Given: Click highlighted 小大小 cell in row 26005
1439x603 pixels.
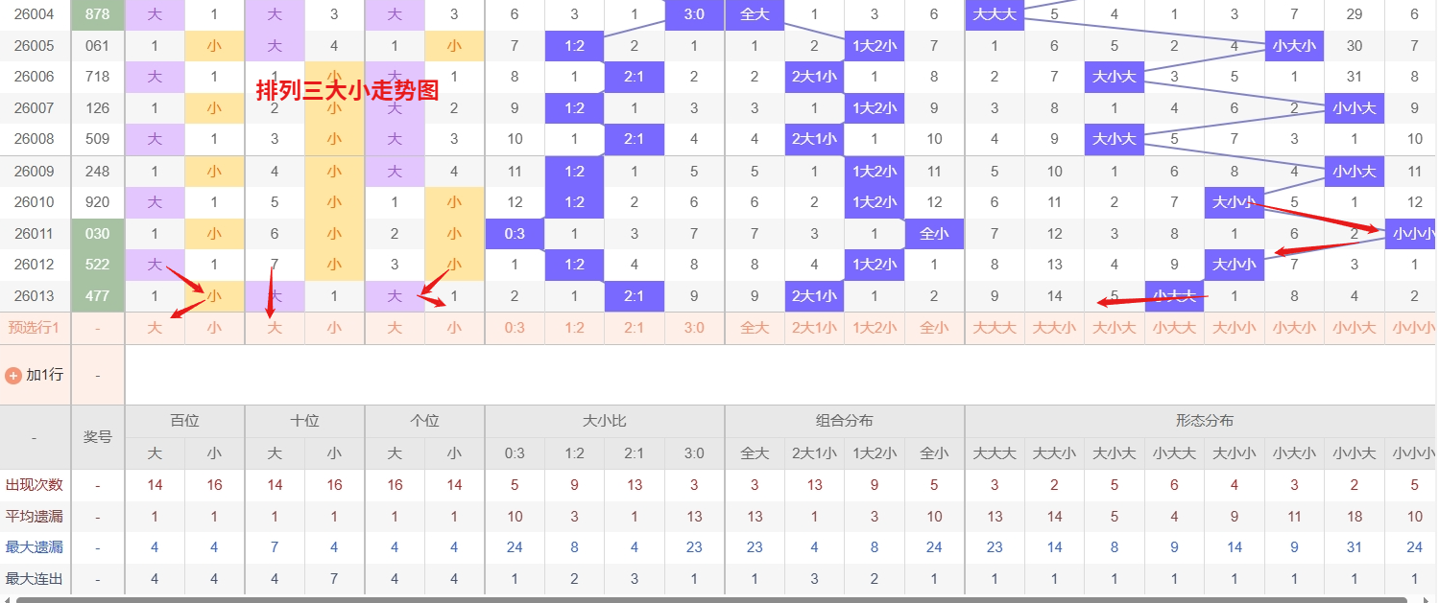Looking at the screenshot, I should [1294, 46].
